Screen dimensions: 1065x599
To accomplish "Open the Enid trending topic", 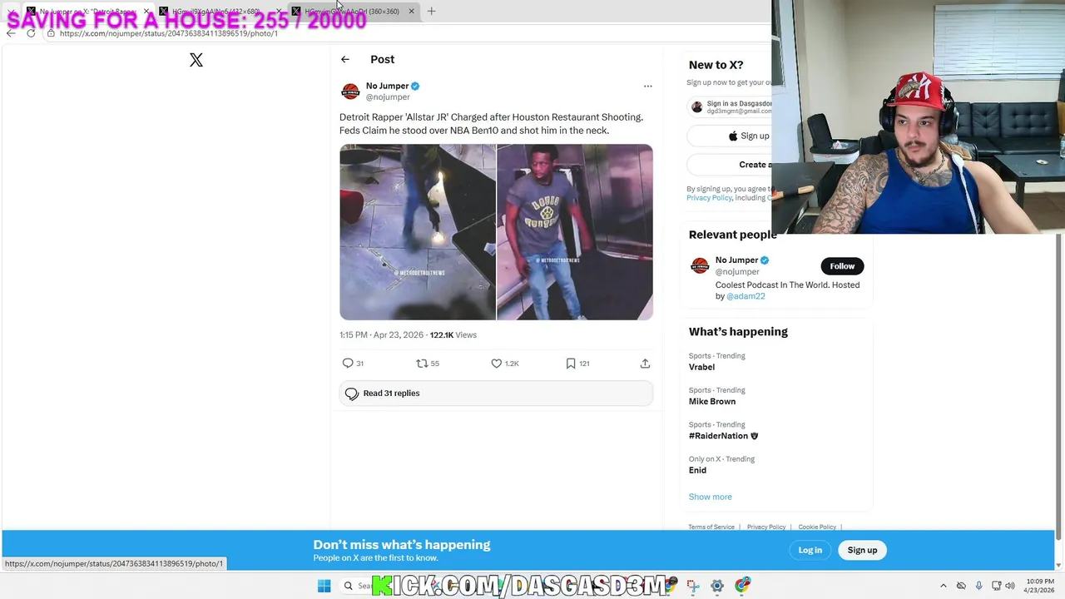I will tap(697, 470).
